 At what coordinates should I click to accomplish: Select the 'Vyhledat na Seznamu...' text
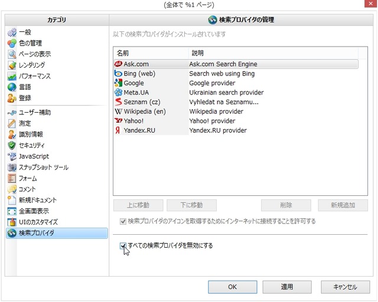click(x=224, y=102)
